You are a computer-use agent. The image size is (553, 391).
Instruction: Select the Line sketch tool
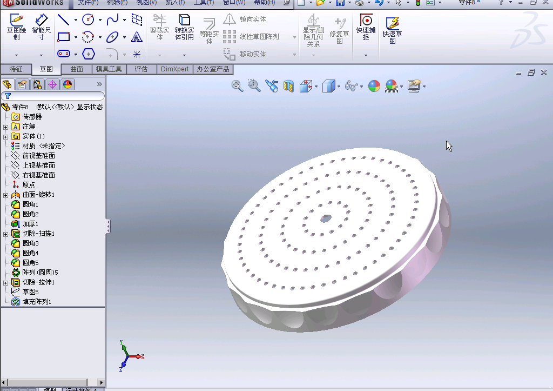pos(63,21)
